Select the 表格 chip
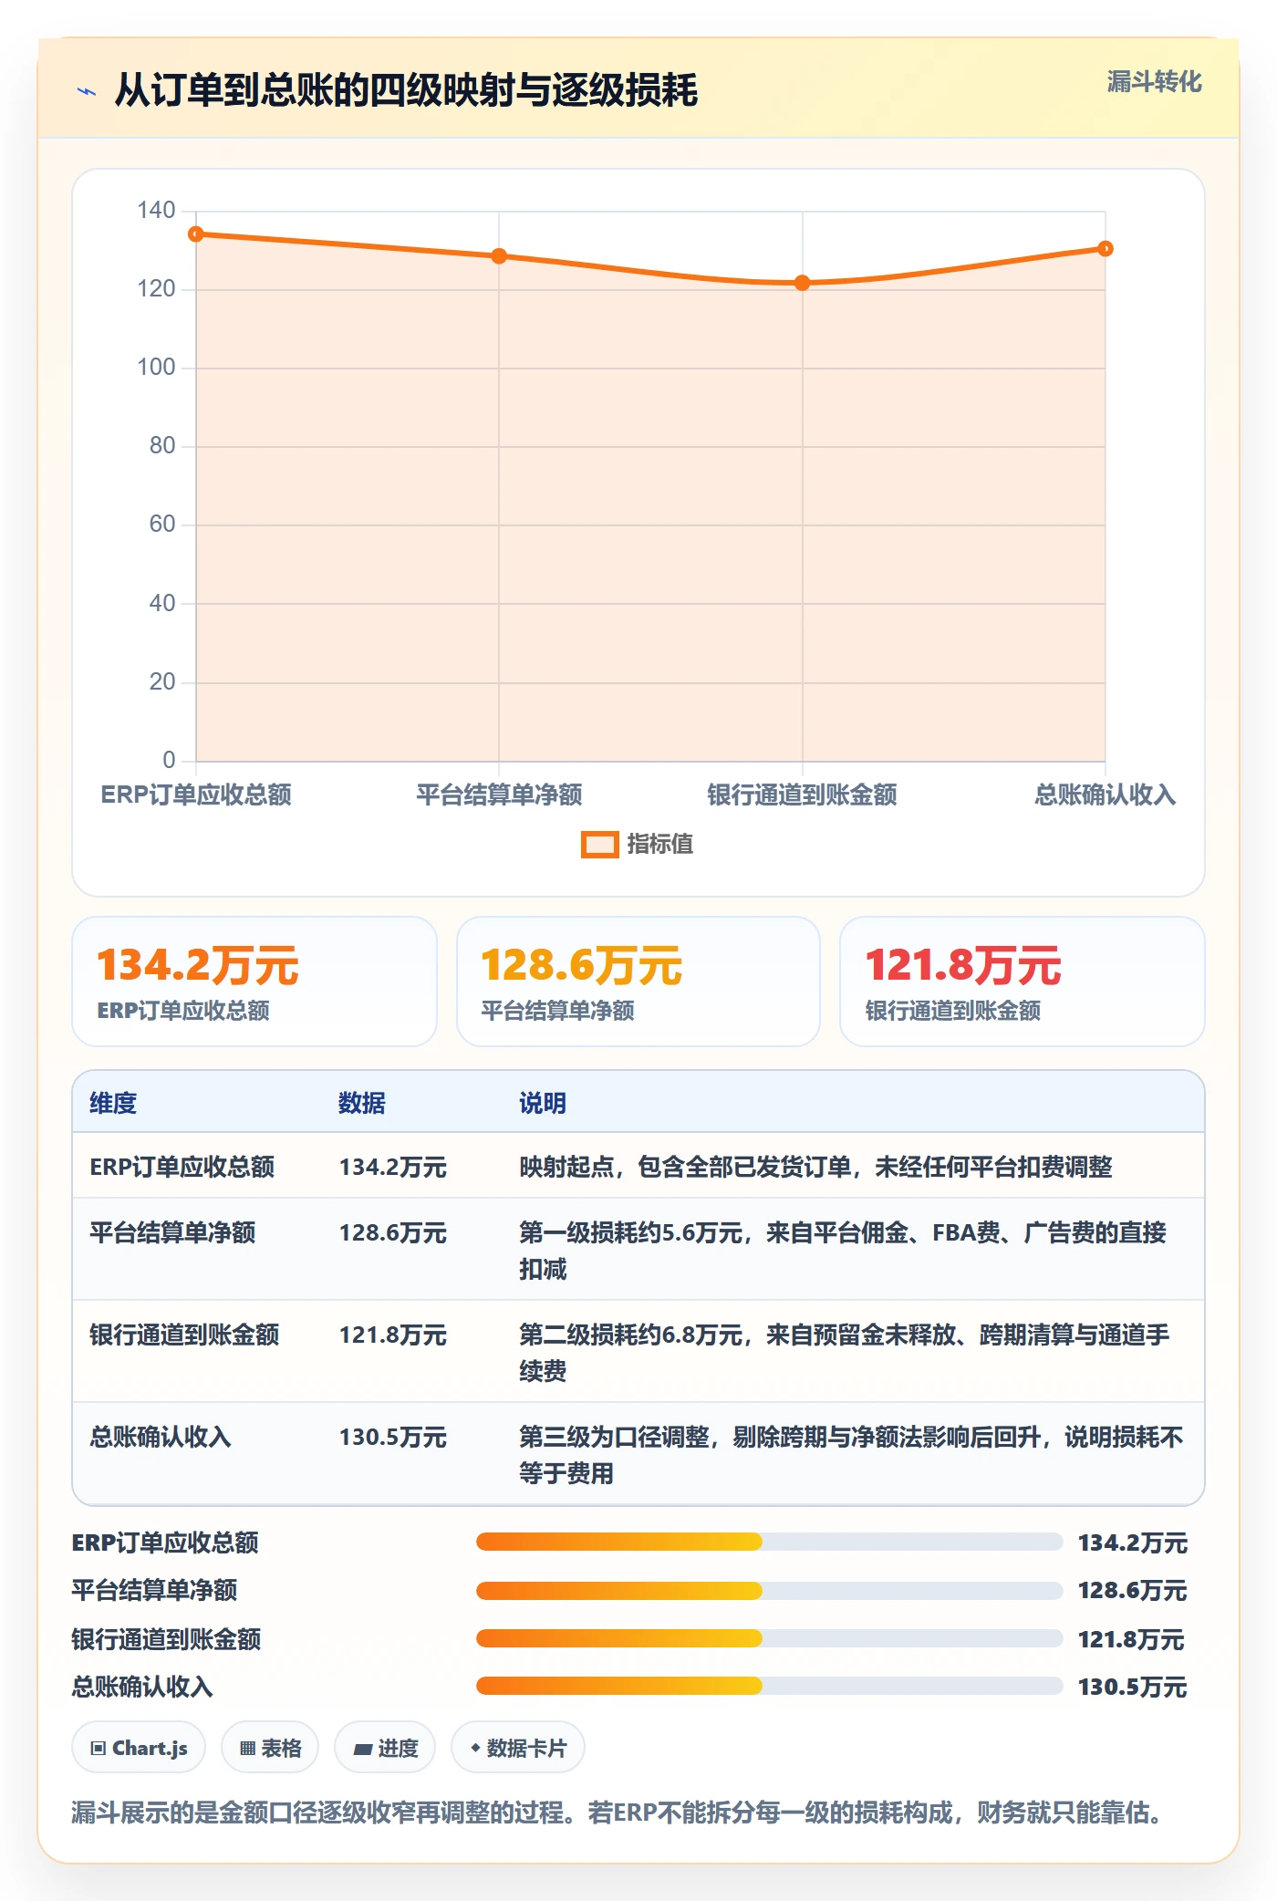 coord(270,1748)
